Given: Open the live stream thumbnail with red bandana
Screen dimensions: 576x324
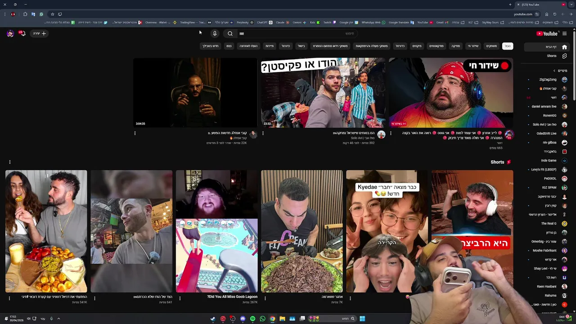Looking at the screenshot, I should 451,93.
